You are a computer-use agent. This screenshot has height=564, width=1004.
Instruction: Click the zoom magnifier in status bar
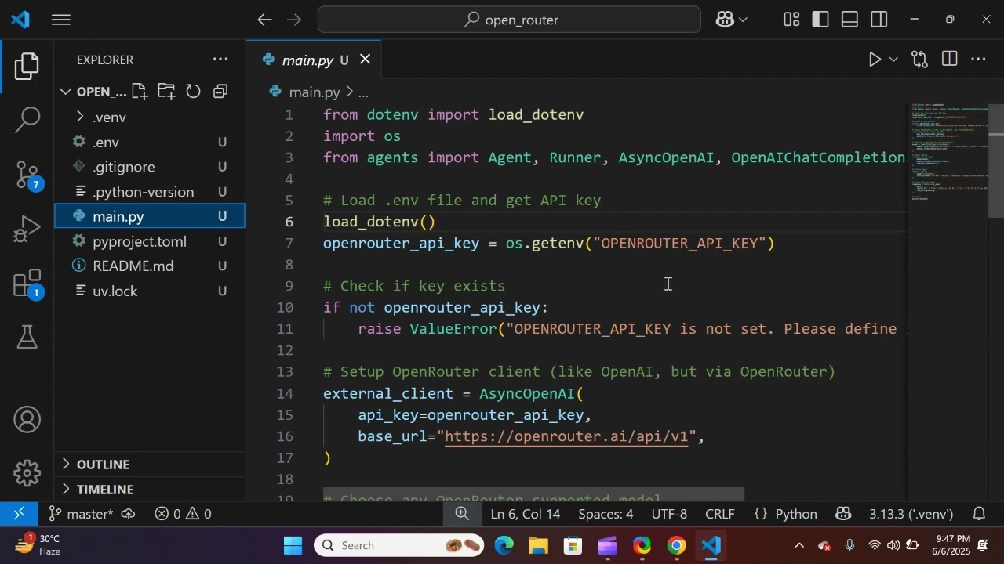click(x=462, y=514)
